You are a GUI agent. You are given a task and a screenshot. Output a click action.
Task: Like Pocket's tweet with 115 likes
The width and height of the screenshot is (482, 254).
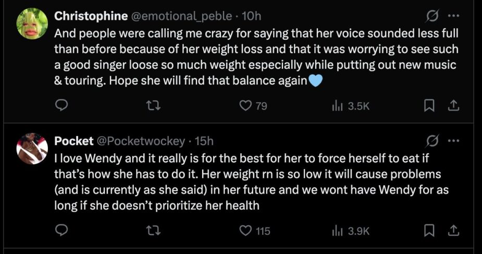(245, 230)
